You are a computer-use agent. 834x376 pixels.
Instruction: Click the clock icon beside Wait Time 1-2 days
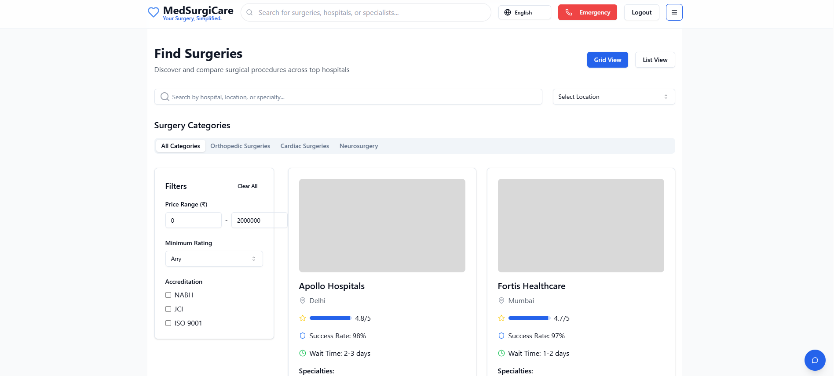501,353
